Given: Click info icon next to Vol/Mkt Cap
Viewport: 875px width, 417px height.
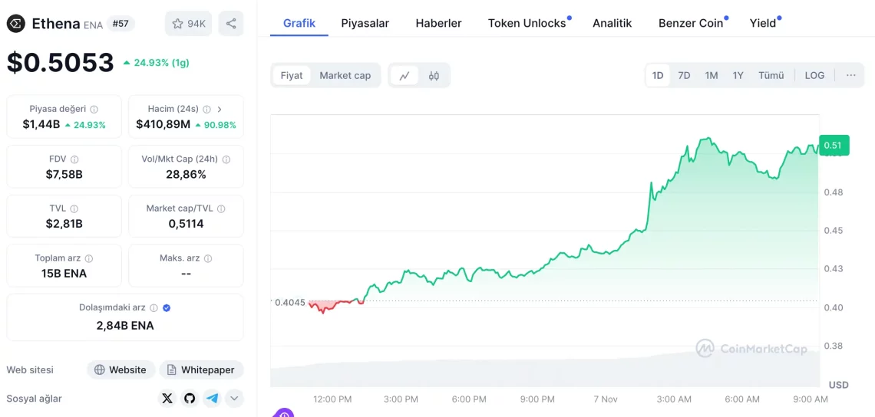Looking at the screenshot, I should 226,159.
